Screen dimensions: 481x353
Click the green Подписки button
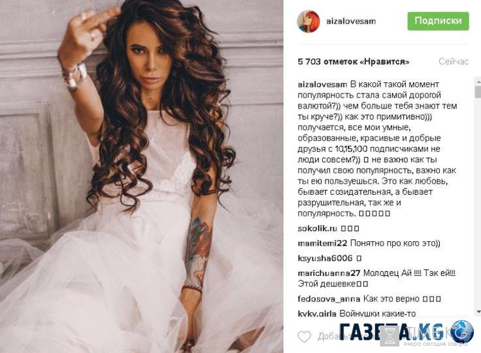[x=438, y=21]
